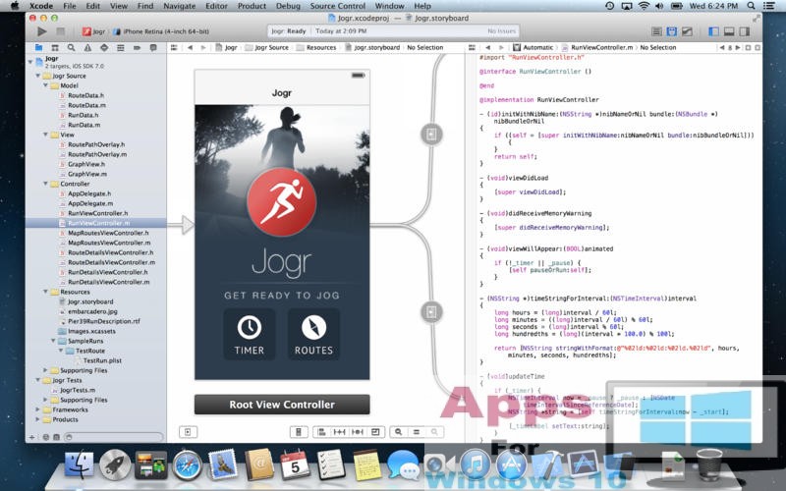Open the Find navigator magnifier icon

(71, 47)
